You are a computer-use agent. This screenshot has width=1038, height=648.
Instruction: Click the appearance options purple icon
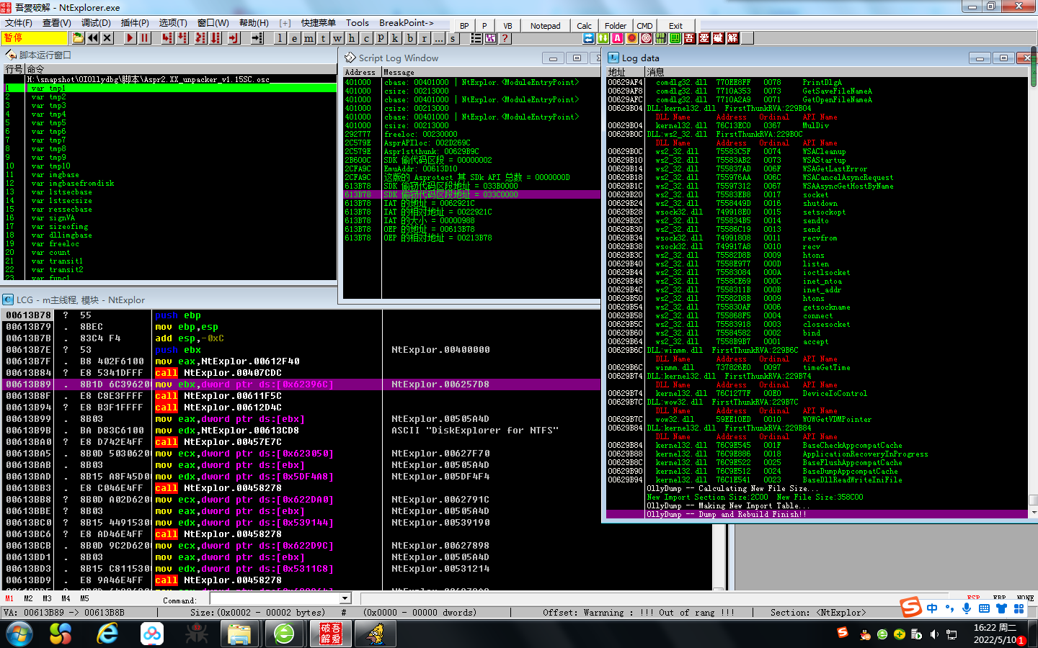(490, 38)
